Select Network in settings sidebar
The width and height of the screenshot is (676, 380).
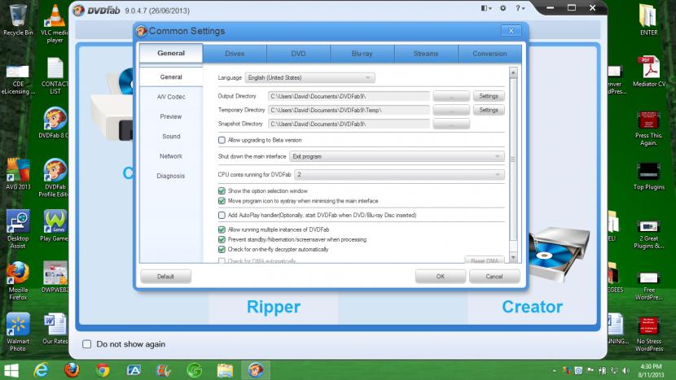pos(171,156)
